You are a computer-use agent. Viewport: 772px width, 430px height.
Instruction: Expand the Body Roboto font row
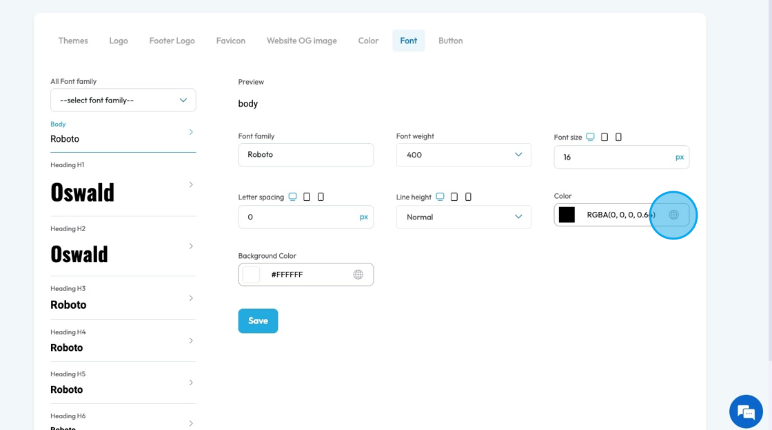click(x=123, y=132)
